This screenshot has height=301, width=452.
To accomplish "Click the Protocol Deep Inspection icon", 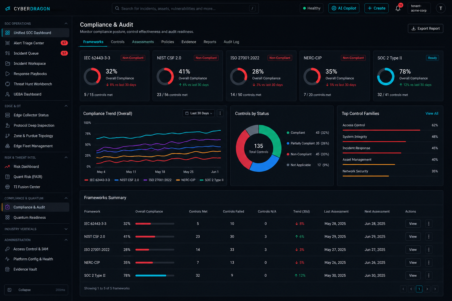I will click(x=8, y=126).
